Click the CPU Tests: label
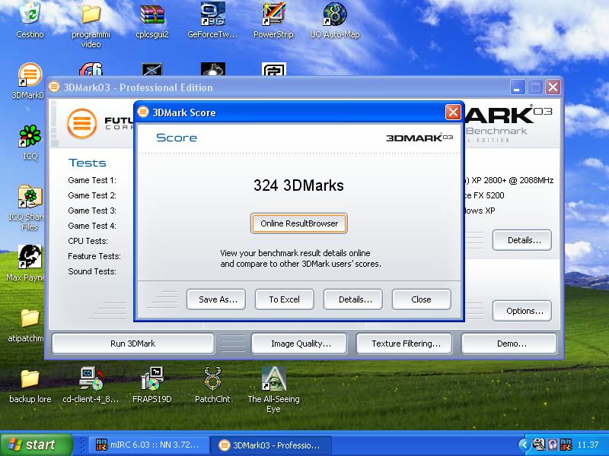Image resolution: width=609 pixels, height=456 pixels. tap(88, 241)
